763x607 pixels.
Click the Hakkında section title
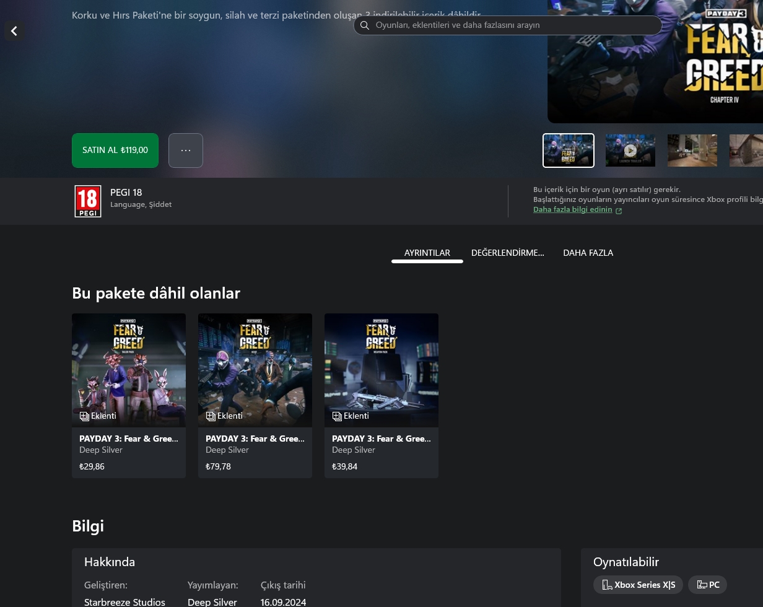(110, 562)
